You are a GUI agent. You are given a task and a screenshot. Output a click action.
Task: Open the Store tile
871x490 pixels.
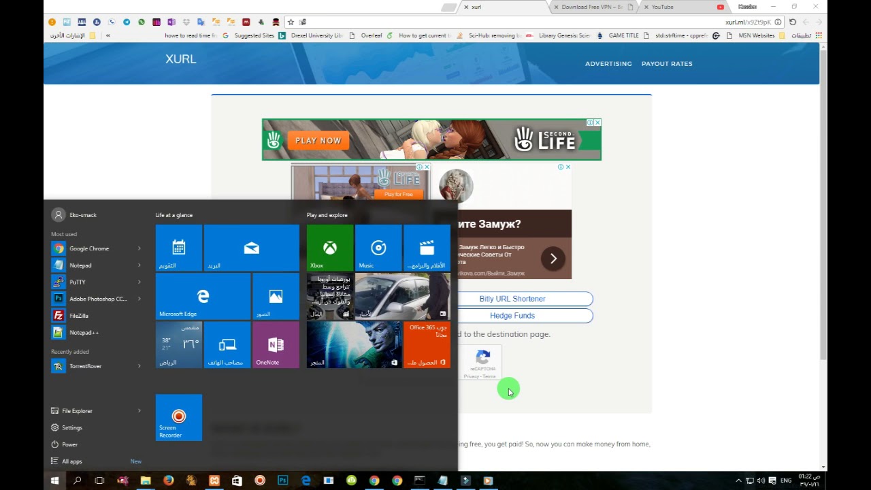point(354,345)
